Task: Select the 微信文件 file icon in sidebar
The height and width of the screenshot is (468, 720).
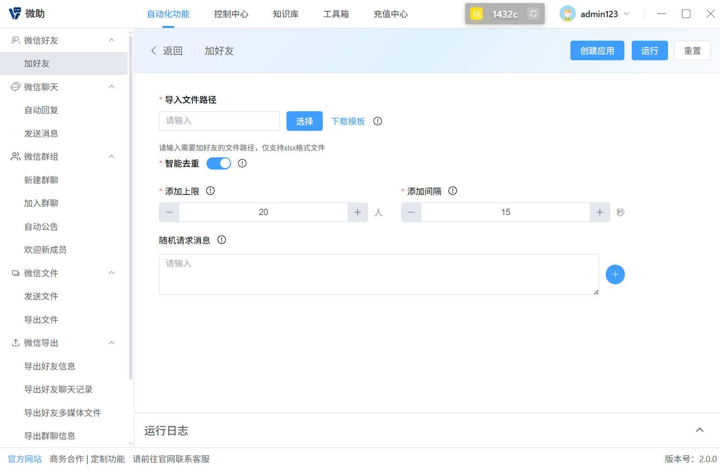Action: coord(15,273)
